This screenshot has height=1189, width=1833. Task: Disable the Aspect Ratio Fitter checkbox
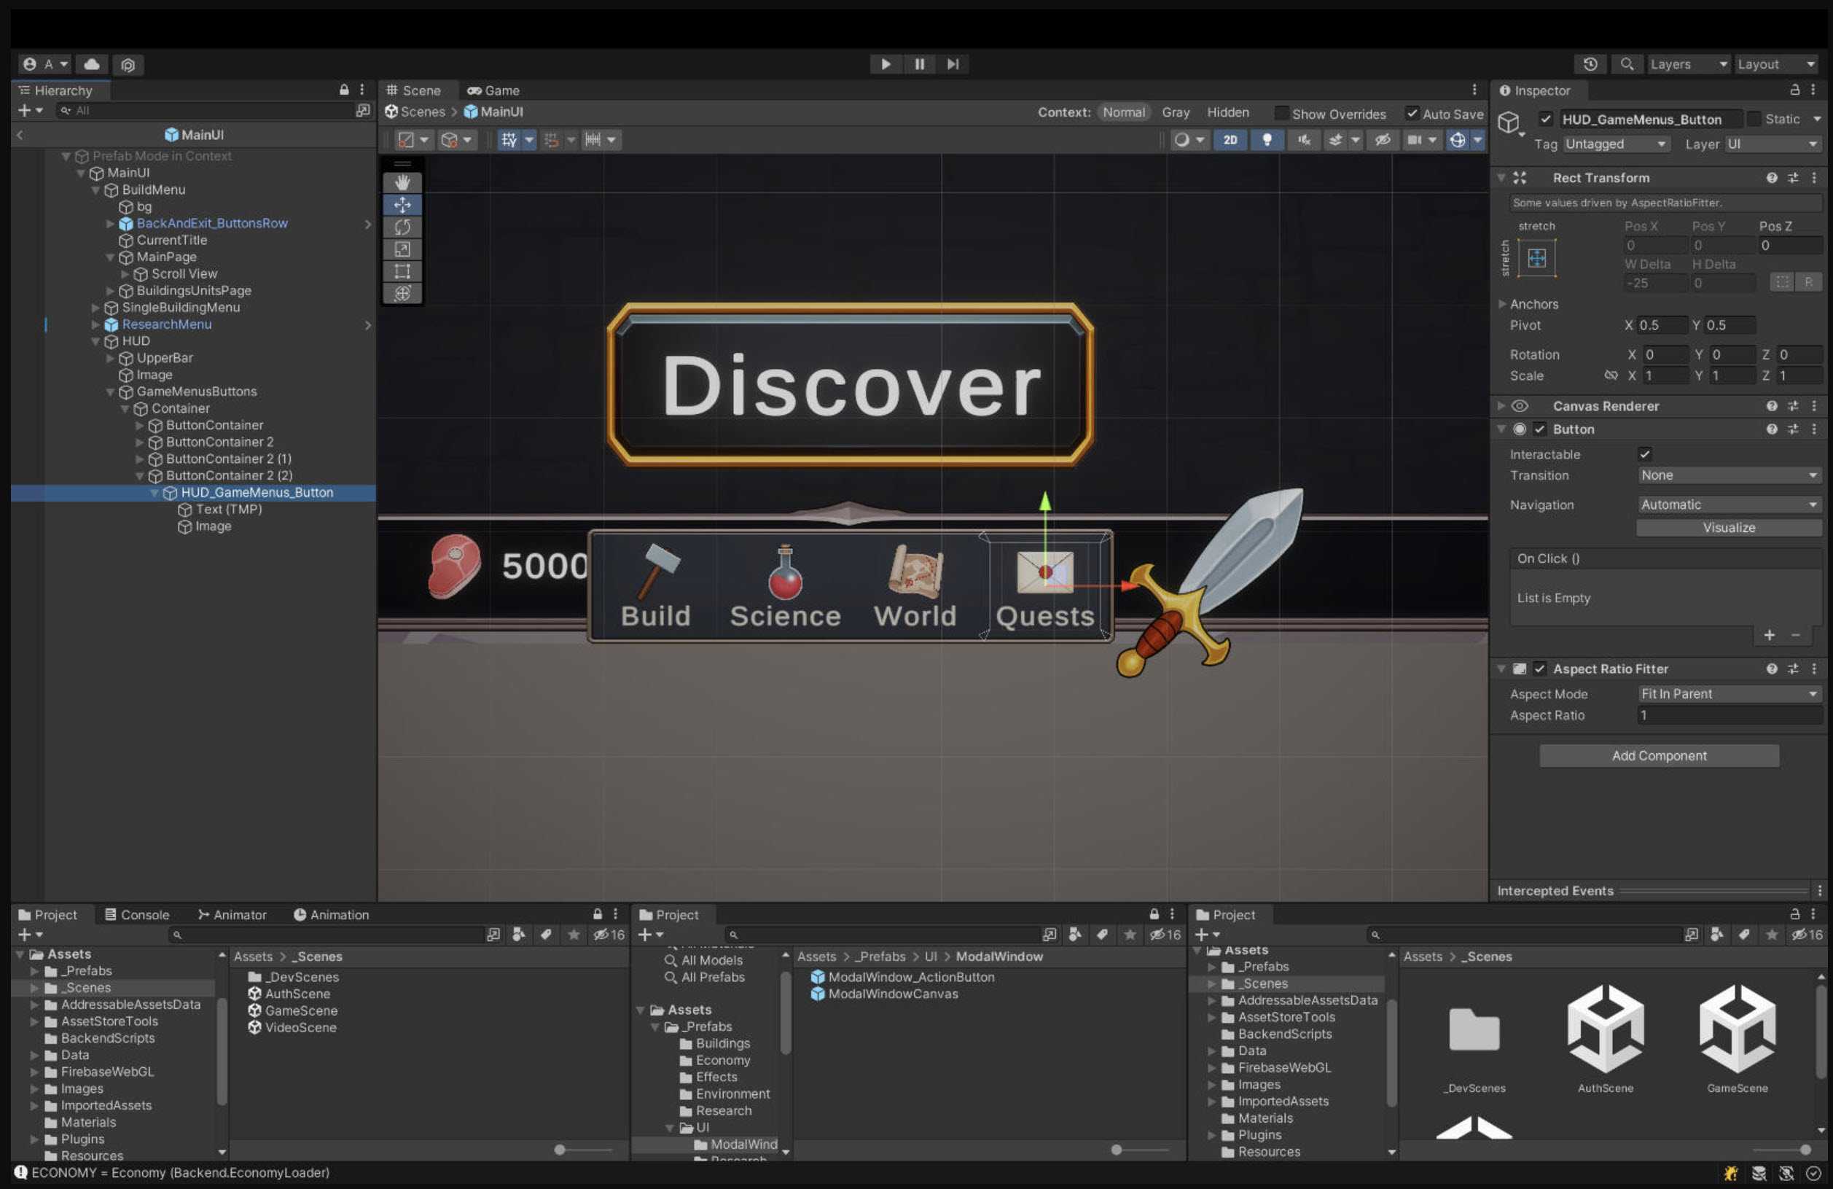(1539, 669)
